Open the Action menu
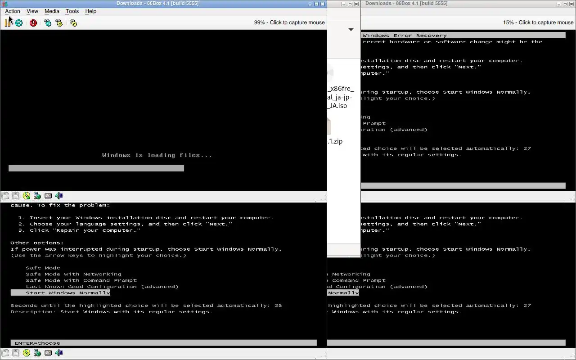The height and width of the screenshot is (360, 576). tap(13, 11)
